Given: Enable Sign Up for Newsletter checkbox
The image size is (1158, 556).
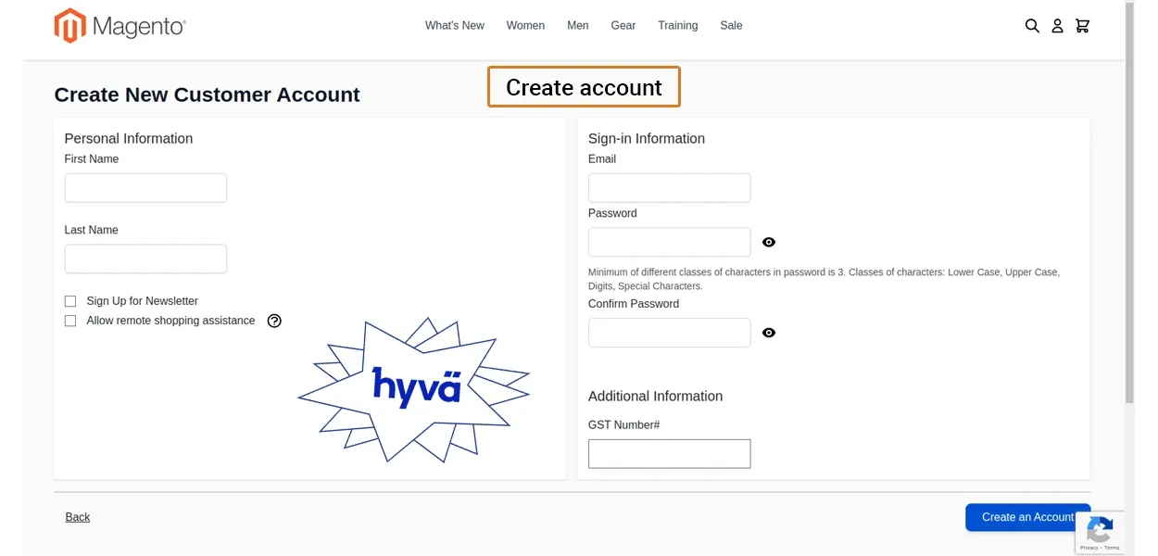Looking at the screenshot, I should pyautogui.click(x=70, y=301).
